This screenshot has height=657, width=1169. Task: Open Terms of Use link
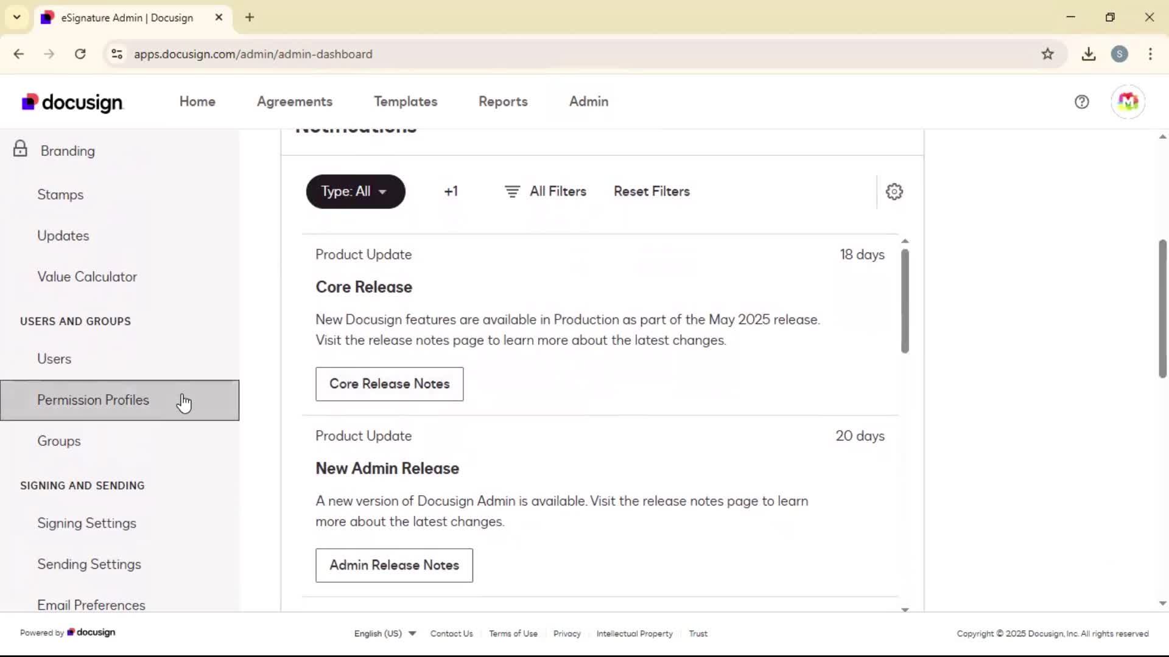click(x=513, y=633)
